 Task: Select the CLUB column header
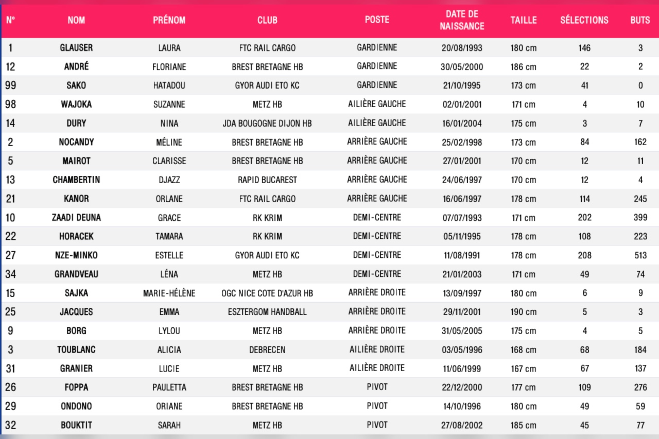267,20
